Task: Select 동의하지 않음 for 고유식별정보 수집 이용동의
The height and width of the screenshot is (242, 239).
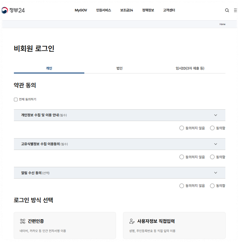Action: pyautogui.click(x=182, y=157)
